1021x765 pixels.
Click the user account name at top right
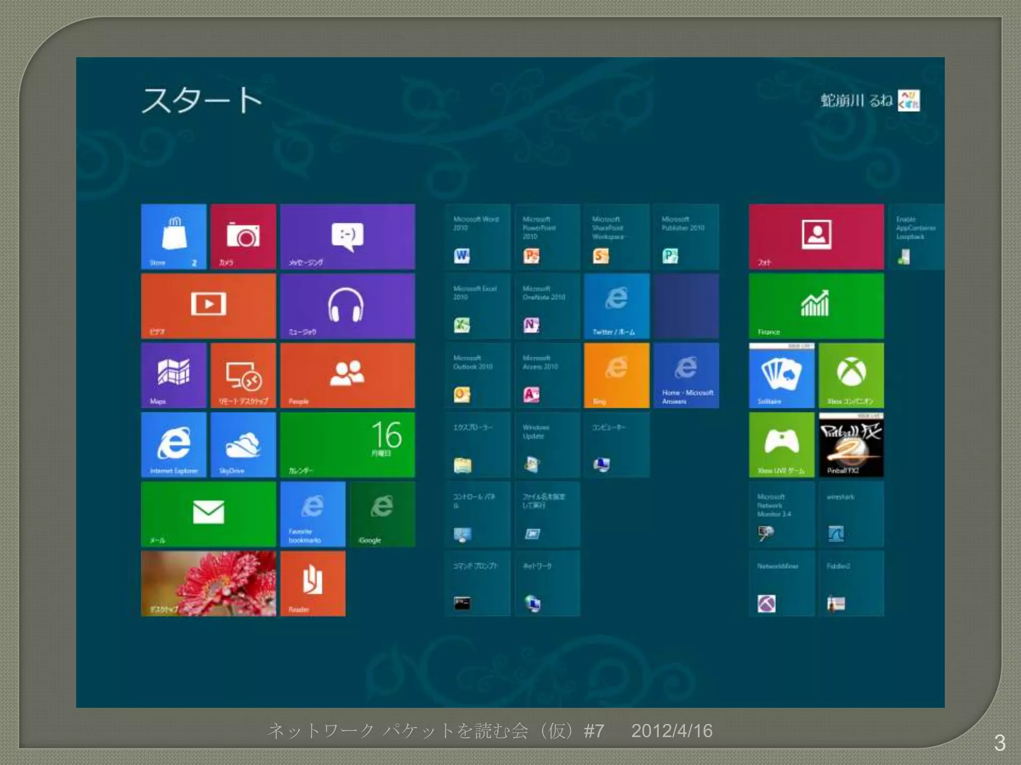856,101
